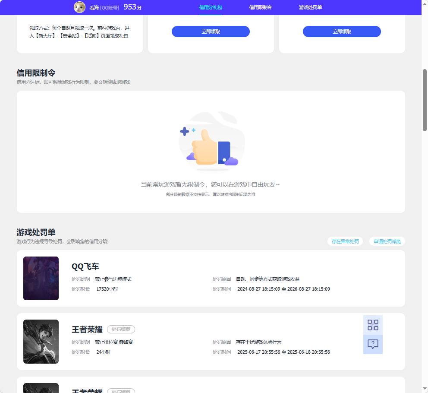Click the 17520小时 penalty duration
This screenshot has width=428, height=393.
click(107, 289)
